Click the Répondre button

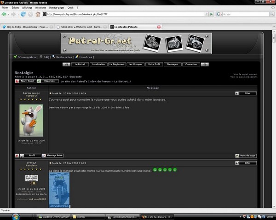pos(48,81)
